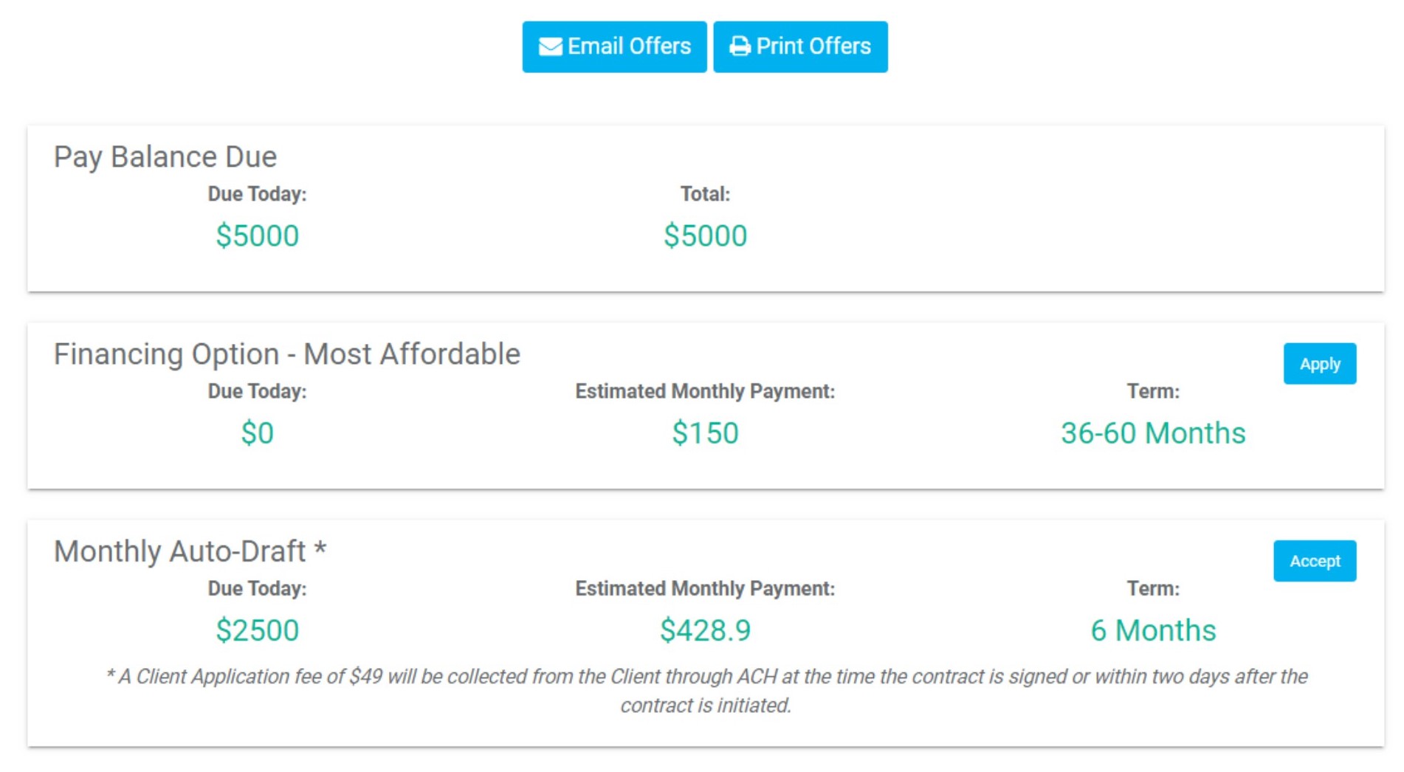
Task: Accept the Monthly Auto-Draft offer
Action: pos(1314,561)
